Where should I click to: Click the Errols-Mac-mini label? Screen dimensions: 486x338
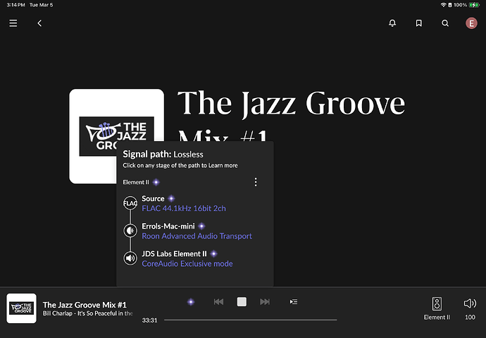coord(168,227)
